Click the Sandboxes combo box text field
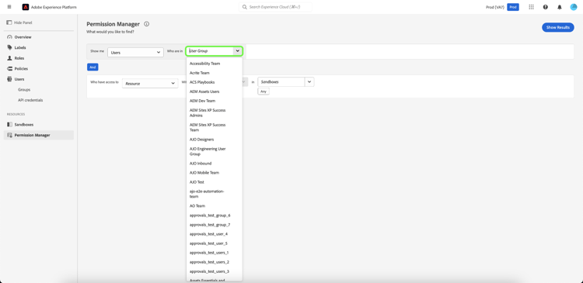Viewport: 583px width, 283px height. [x=281, y=82]
